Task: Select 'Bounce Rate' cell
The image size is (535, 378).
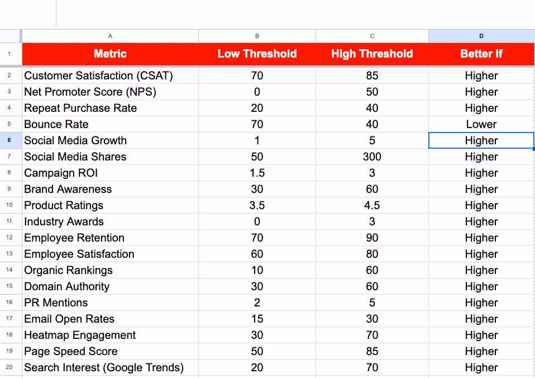Action: [110, 124]
